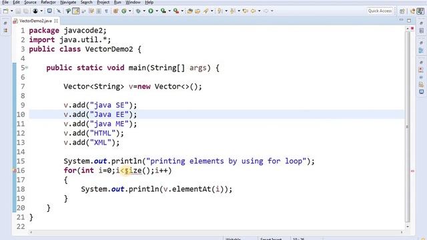Image resolution: width=427 pixels, height=240 pixels.
Task: Click the vertical scrollbar of the editor
Action: tap(408, 127)
